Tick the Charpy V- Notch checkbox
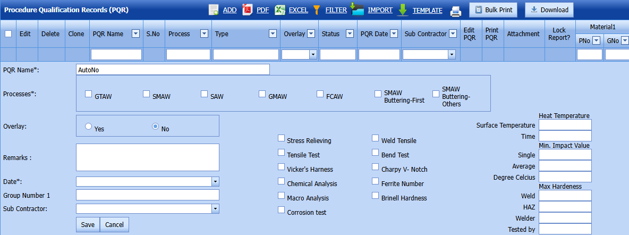The height and width of the screenshot is (235, 629). click(x=376, y=167)
